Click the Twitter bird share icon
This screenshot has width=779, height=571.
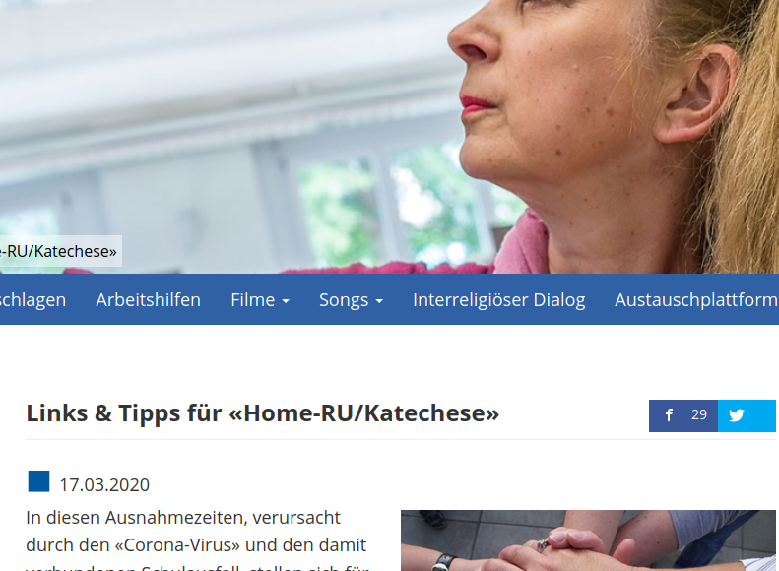[x=737, y=415]
